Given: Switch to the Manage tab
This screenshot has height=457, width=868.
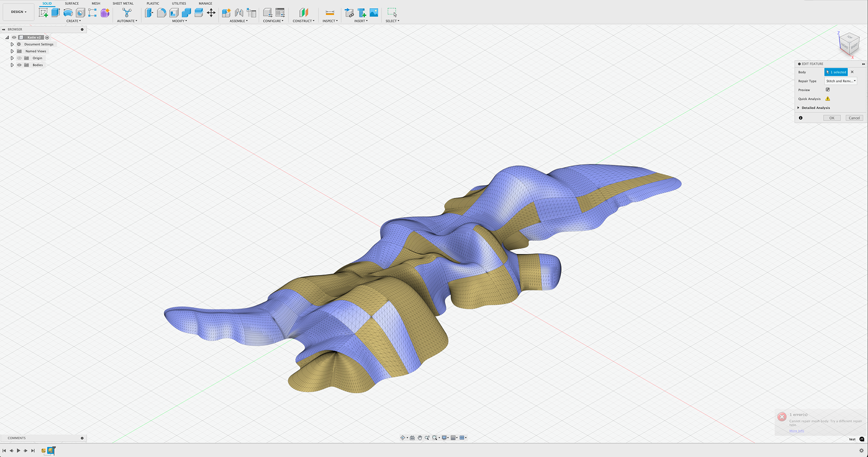Looking at the screenshot, I should 205,4.
